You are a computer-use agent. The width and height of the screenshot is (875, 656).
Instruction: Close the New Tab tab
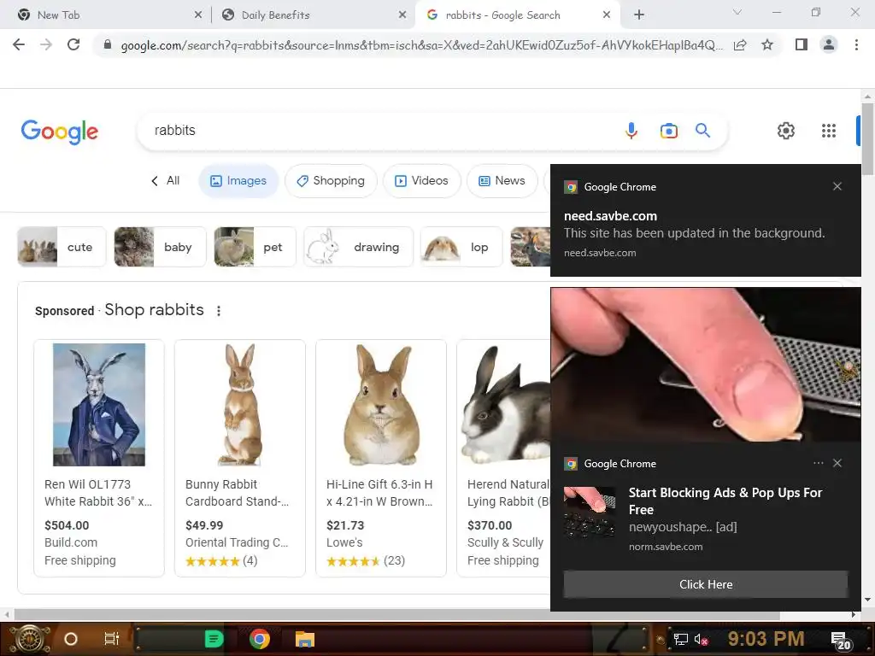198,15
